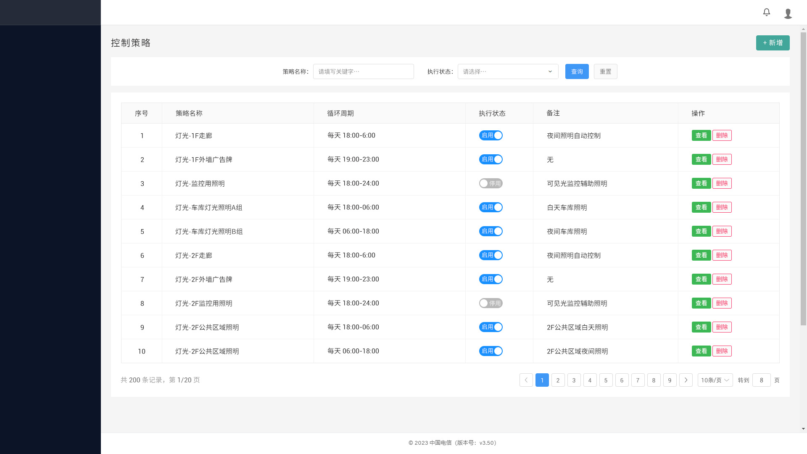
Task: Expand the 10条/页 page size dropdown
Action: click(x=715, y=380)
